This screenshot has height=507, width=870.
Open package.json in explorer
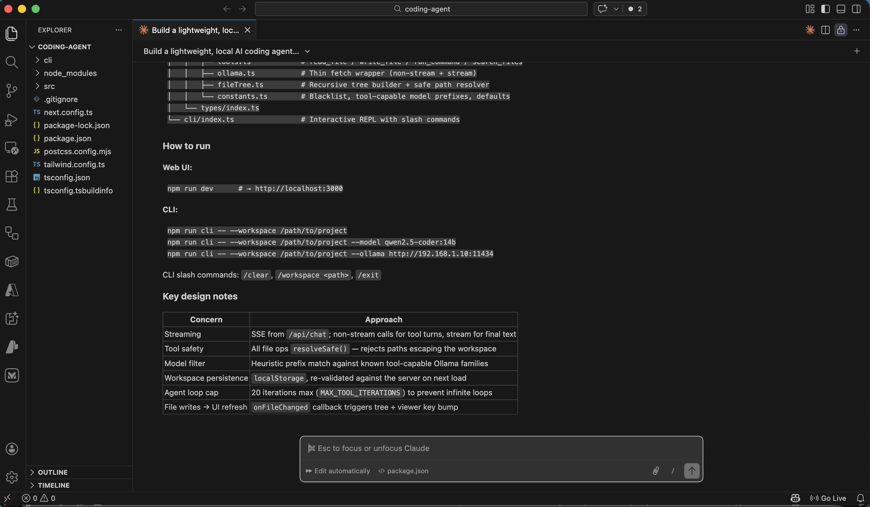pos(67,138)
